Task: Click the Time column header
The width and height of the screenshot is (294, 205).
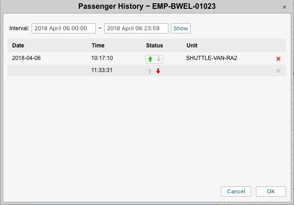Action: (x=98, y=46)
